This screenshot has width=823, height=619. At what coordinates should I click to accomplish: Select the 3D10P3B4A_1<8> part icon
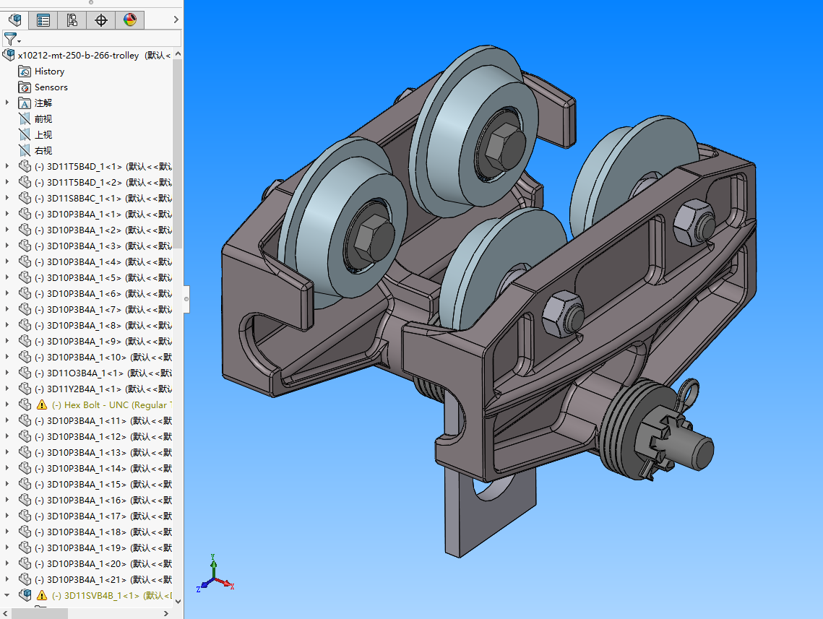(x=25, y=325)
